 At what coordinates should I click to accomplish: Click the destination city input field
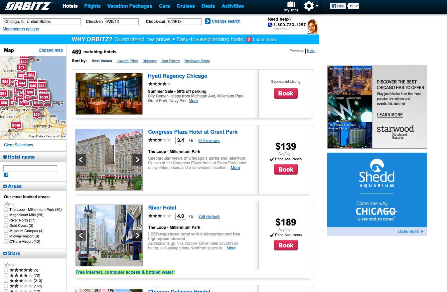42,22
